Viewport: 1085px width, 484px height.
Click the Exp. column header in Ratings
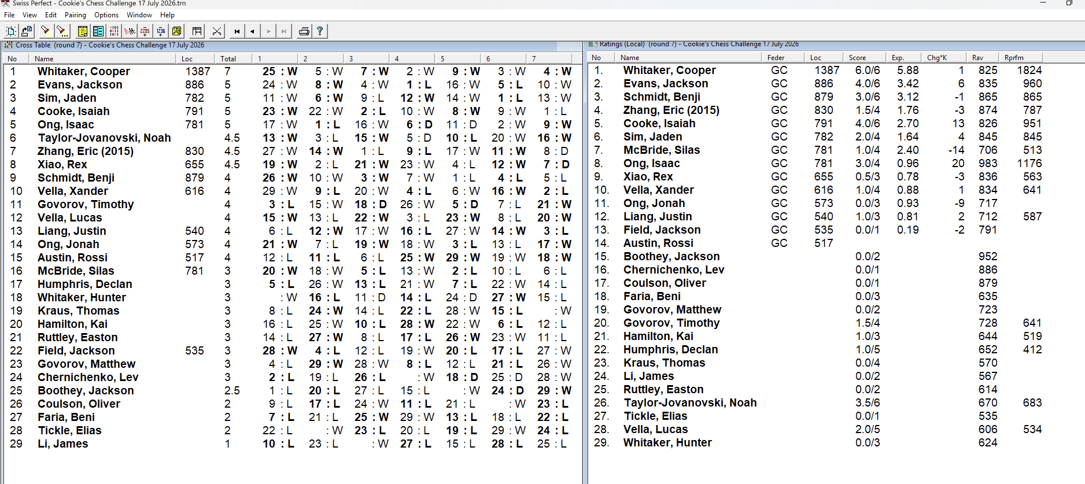click(904, 57)
